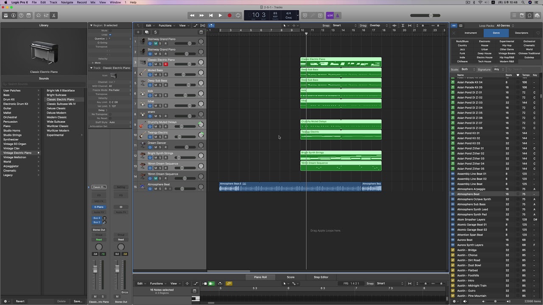Show Smart Controls button in toolbar
This screenshot has width=543, height=305.
click(39, 16)
